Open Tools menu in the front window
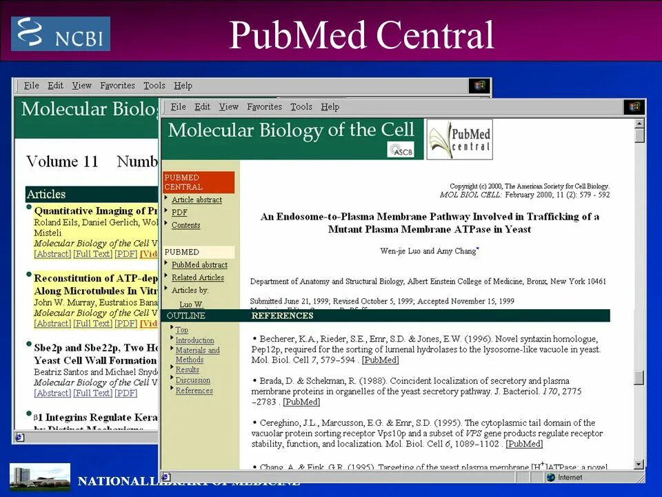The image size is (662, 497). pyautogui.click(x=301, y=107)
